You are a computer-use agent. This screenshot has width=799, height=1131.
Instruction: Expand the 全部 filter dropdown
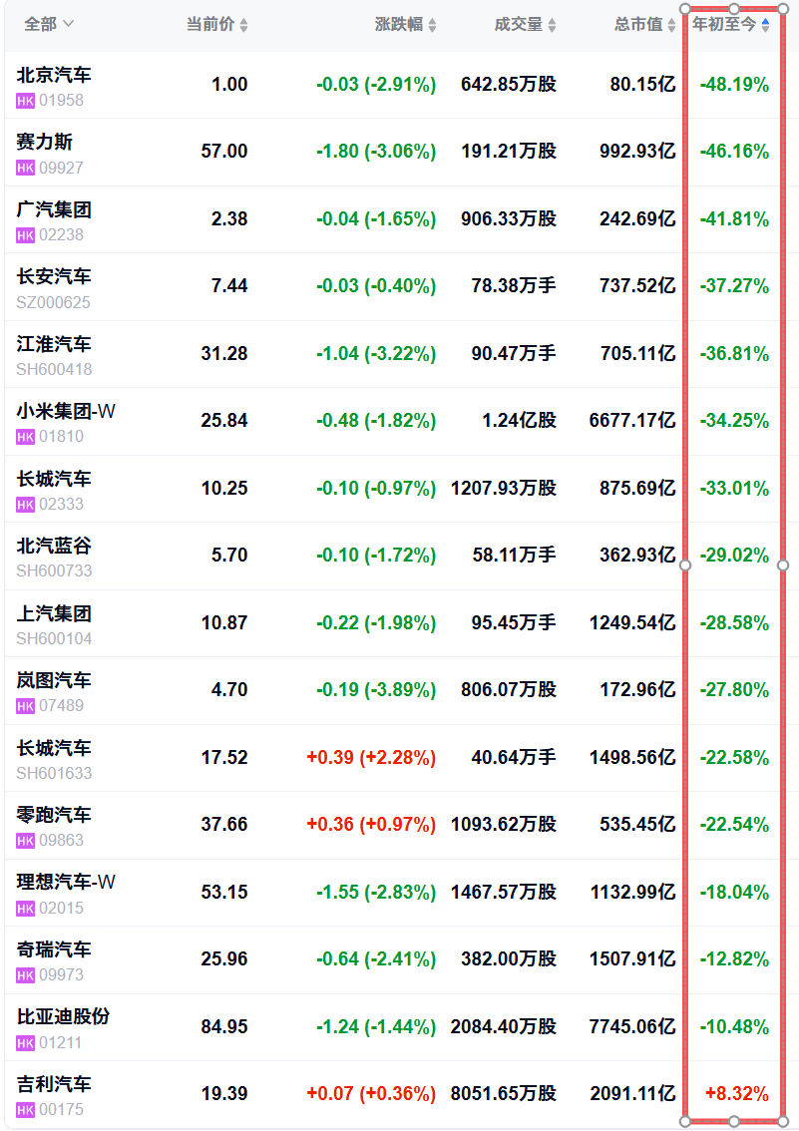[x=49, y=24]
